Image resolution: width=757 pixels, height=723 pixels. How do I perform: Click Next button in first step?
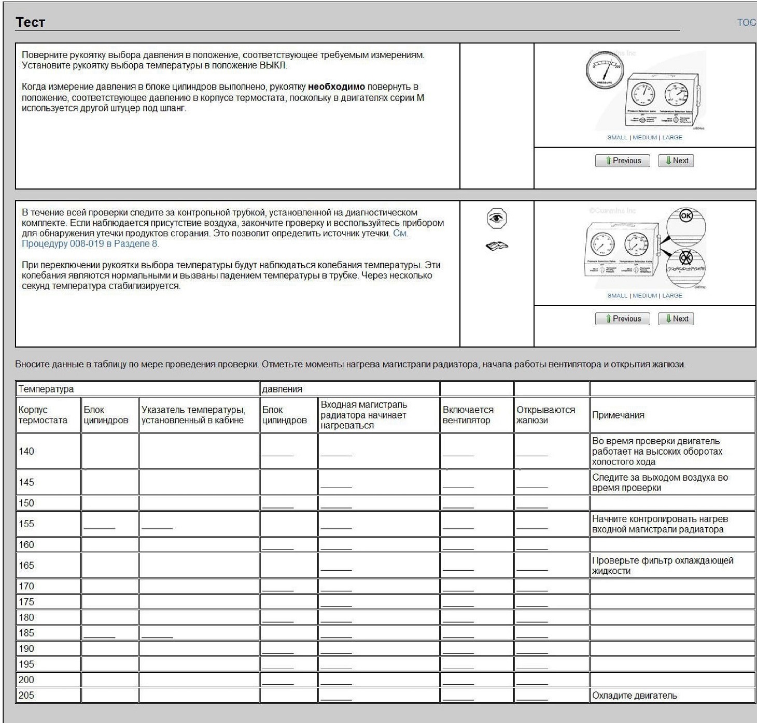676,161
